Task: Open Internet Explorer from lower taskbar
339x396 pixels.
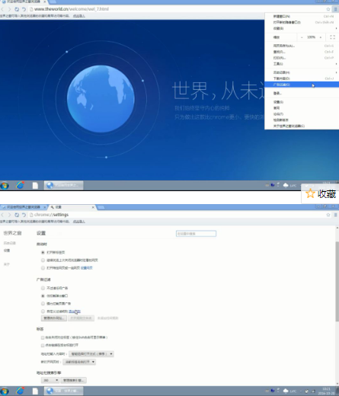Action: (x=20, y=391)
